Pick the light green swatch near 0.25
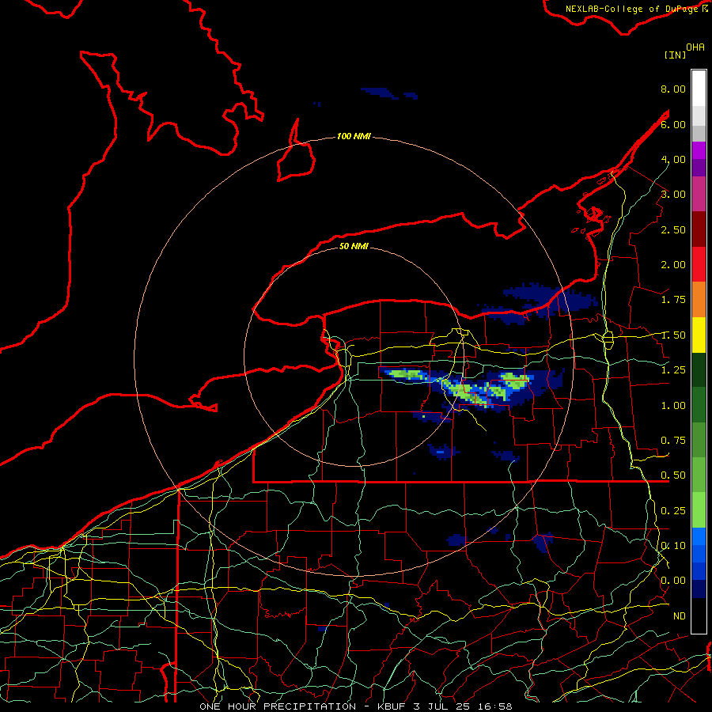 click(699, 510)
